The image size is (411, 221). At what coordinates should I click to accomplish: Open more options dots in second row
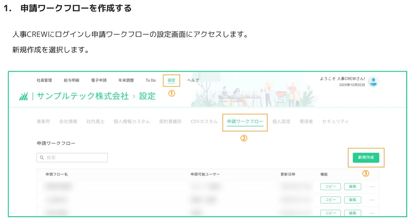pos(372,200)
